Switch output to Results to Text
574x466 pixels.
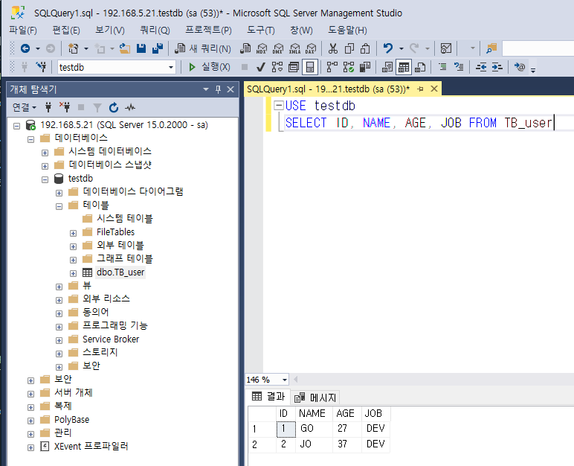click(387, 67)
